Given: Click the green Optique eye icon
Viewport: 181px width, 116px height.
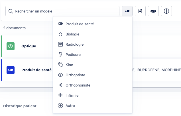Looking at the screenshot, I should (x=11, y=46).
